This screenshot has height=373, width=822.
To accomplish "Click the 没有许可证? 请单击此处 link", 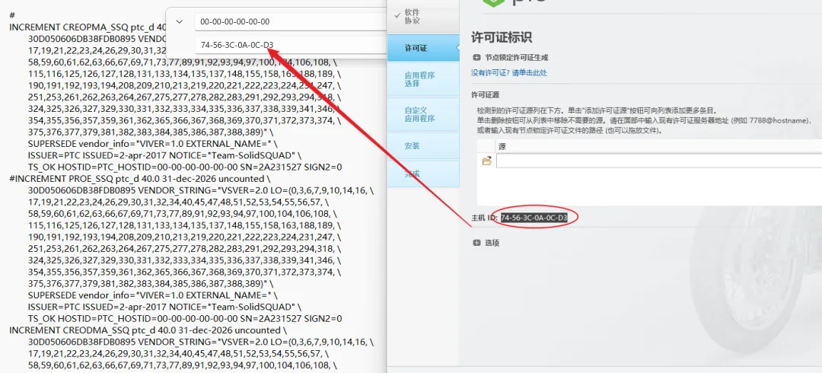I will [x=508, y=73].
